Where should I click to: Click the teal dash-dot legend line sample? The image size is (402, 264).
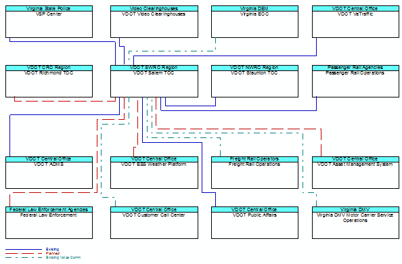[24, 258]
